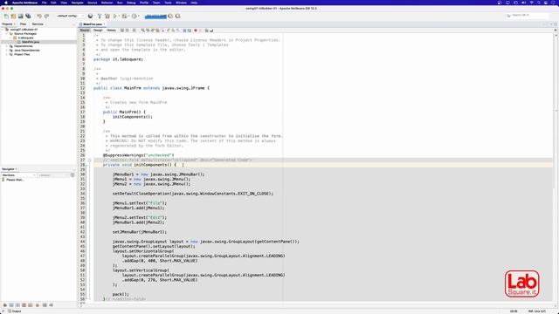
Task: Click the Search field at top right
Action: (527, 16)
